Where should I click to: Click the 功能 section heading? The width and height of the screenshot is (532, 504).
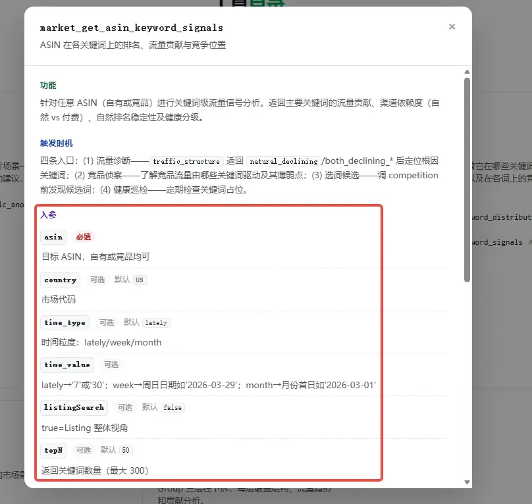48,85
